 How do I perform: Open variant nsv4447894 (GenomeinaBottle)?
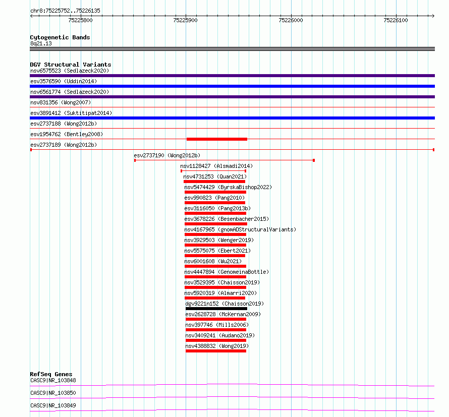pos(227,272)
